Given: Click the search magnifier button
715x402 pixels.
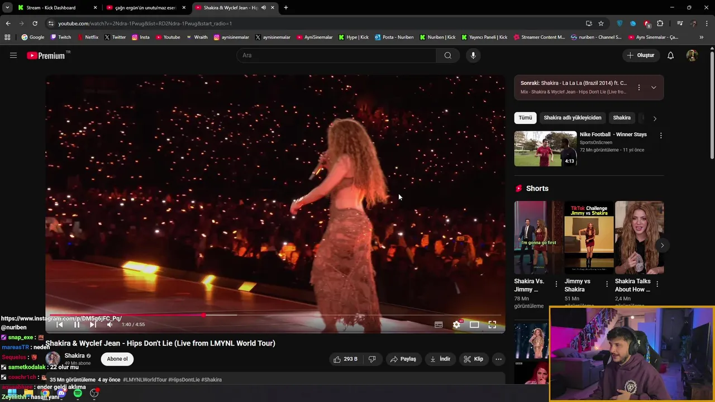Looking at the screenshot, I should click(448, 55).
